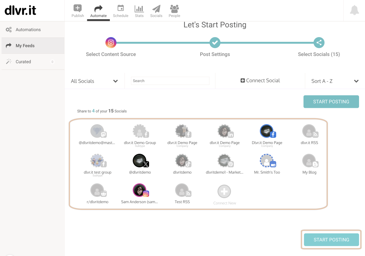The height and width of the screenshot is (256, 365).
Task: Select Sam Anderson Instagram account
Action: (140, 190)
